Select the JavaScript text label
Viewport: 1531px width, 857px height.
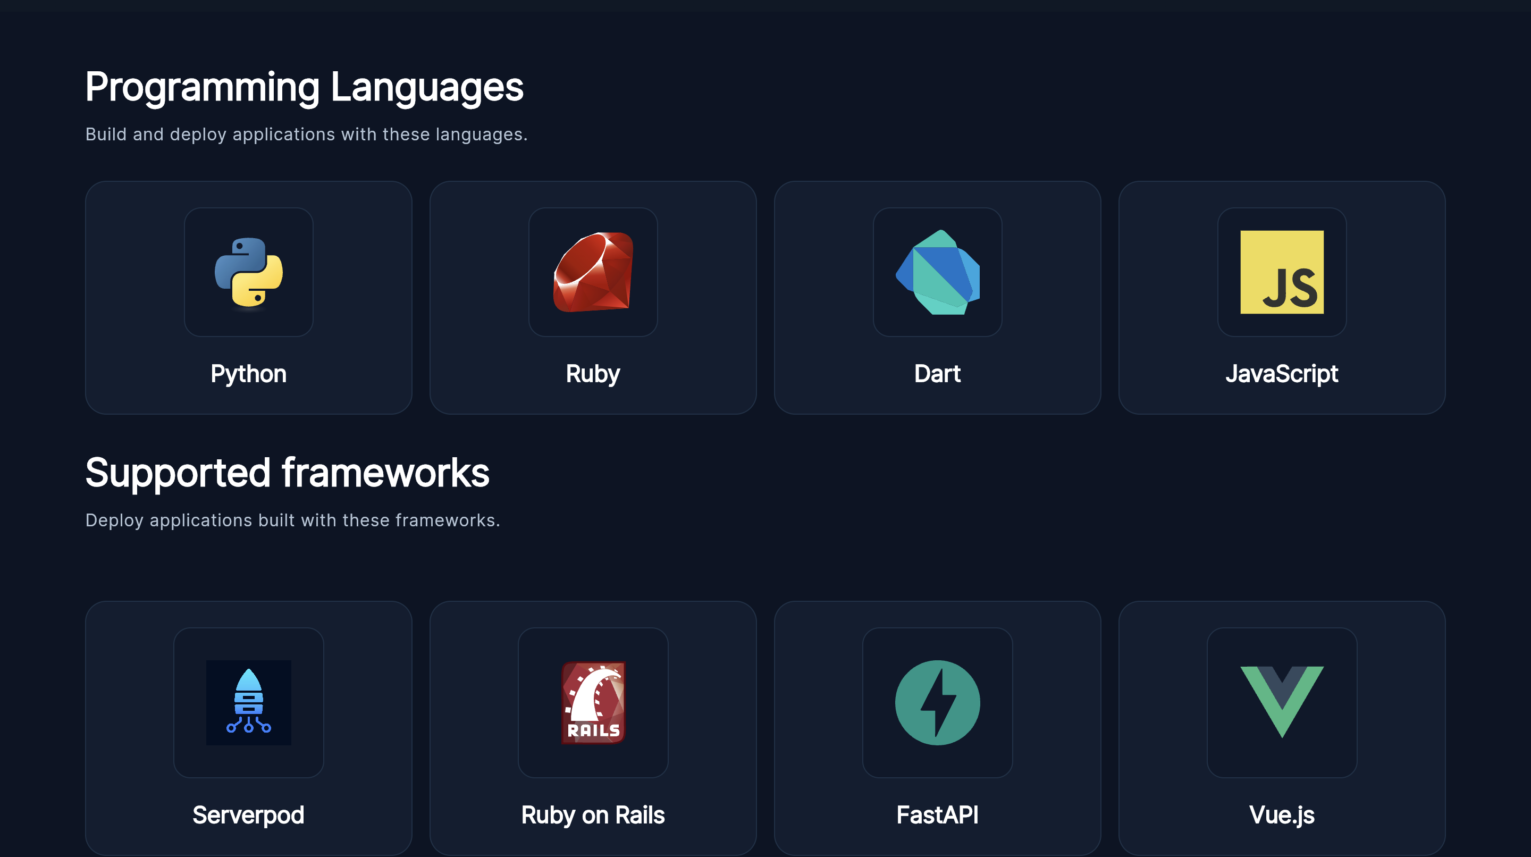[1281, 374]
